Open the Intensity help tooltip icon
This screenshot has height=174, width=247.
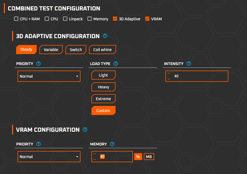click(x=189, y=64)
